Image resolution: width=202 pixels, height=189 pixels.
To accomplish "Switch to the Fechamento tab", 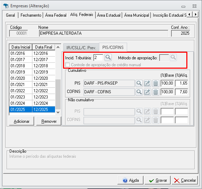I will [x=31, y=15].
